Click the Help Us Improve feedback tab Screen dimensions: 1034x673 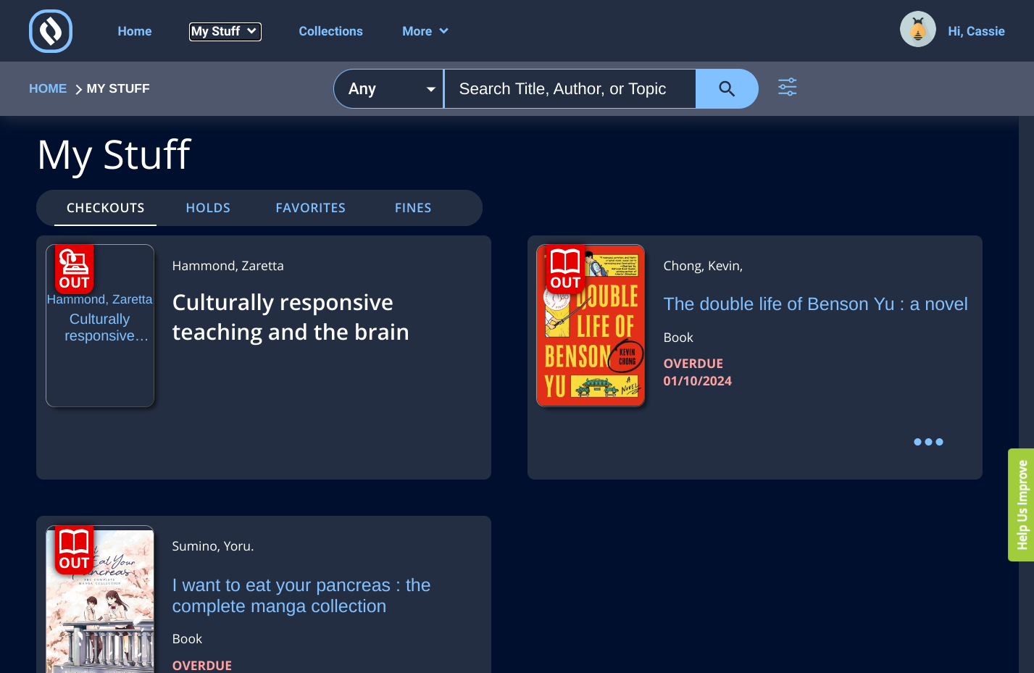point(1021,505)
